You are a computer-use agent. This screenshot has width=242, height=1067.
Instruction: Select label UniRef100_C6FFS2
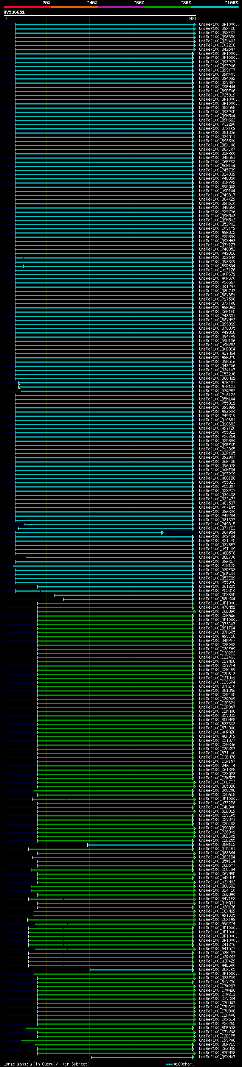(x=217, y=162)
